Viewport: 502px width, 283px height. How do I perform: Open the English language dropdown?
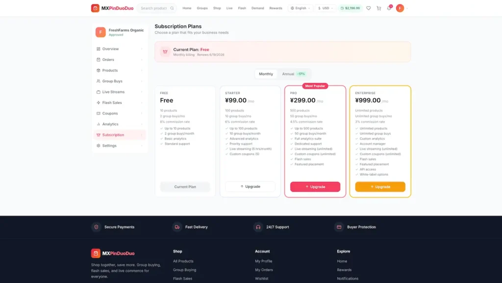(301, 8)
